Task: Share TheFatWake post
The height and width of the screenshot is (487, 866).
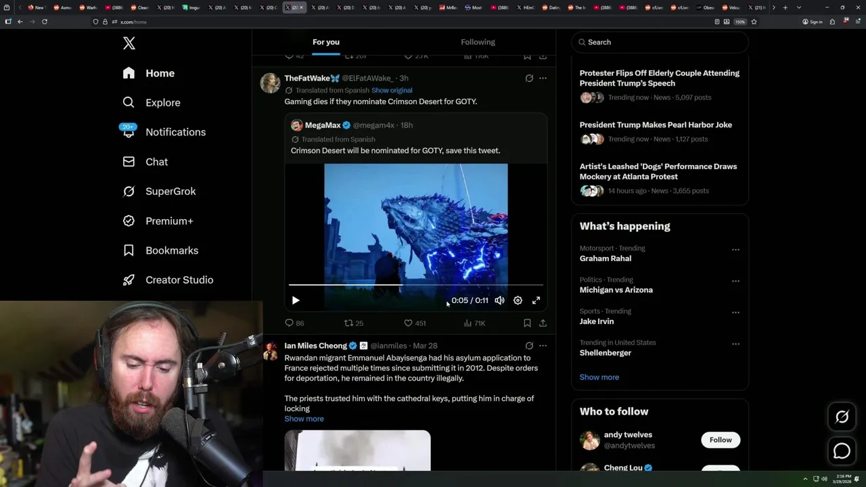Action: pyautogui.click(x=543, y=323)
